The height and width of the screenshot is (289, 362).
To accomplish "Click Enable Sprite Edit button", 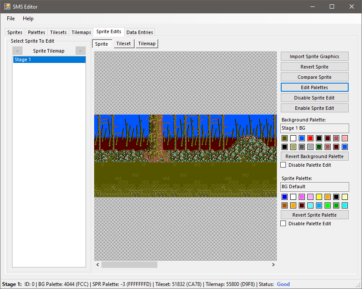I will coord(314,108).
